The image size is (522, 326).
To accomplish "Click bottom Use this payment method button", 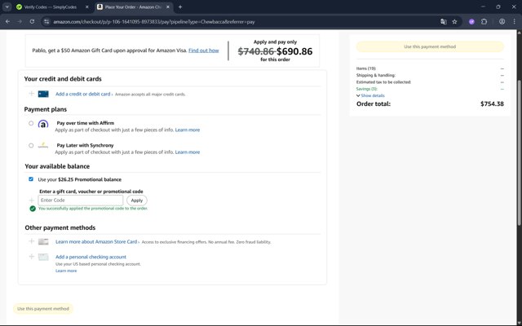I will pos(43,309).
